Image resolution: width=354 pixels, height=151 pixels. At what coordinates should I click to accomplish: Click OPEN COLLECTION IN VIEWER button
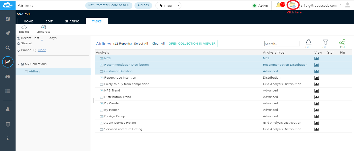click(x=192, y=44)
